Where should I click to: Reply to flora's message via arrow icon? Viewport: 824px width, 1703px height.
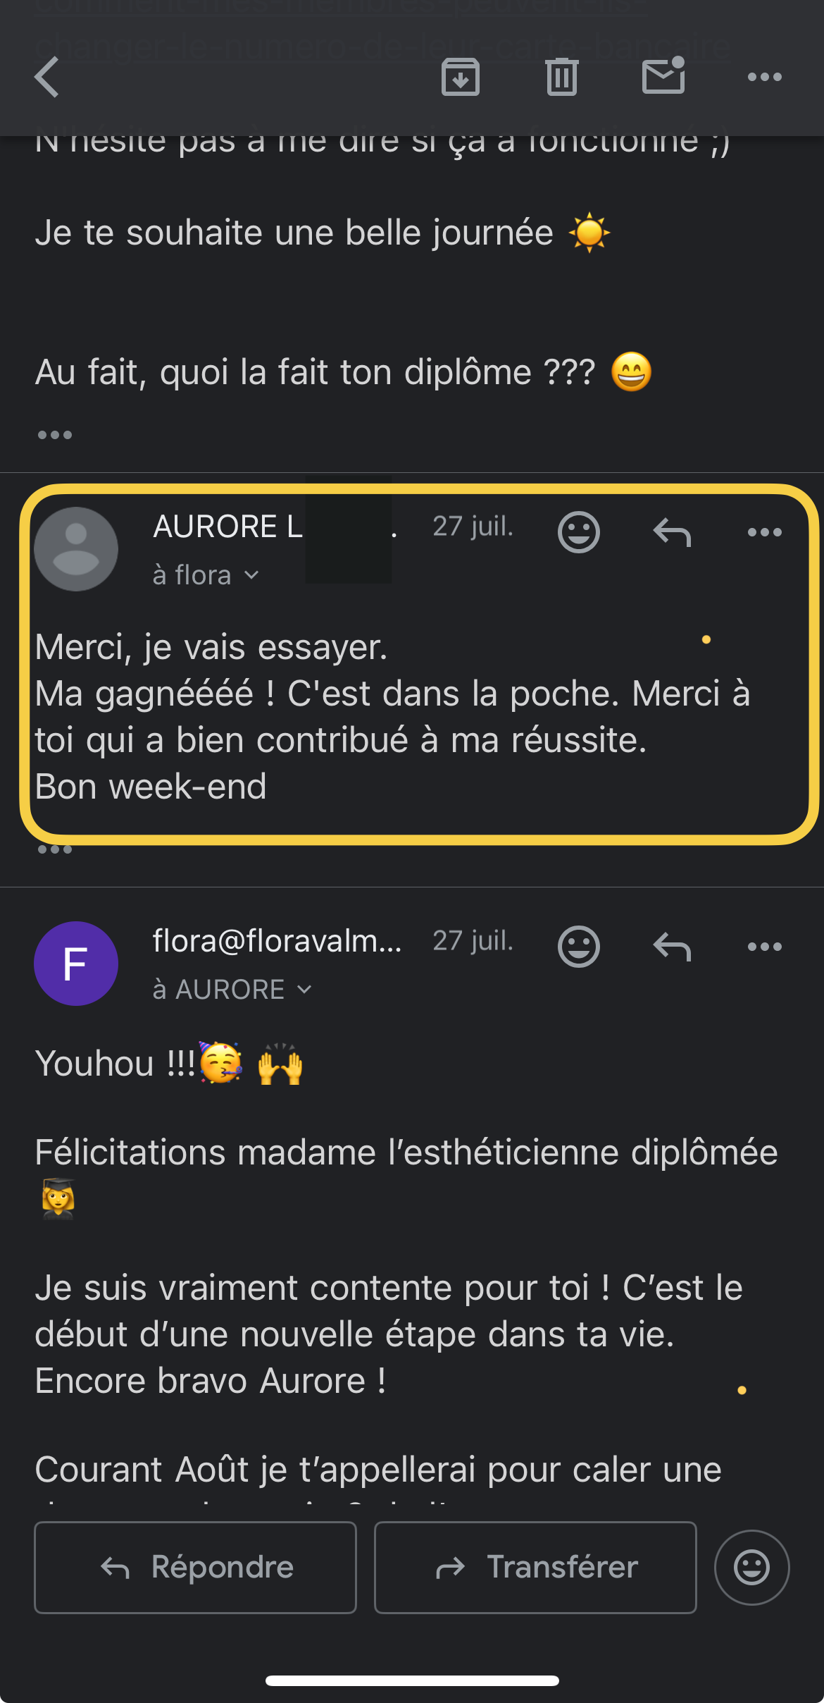pos(672,947)
